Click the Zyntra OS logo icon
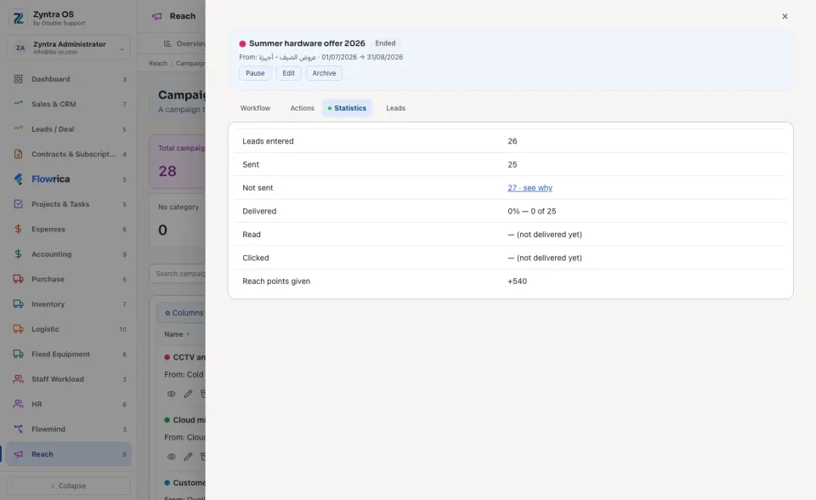 18,18
